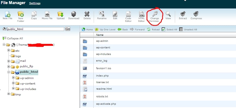236x108 pixels.
Task: Expand the tmp folder in tree
Action: [x=8, y=94]
